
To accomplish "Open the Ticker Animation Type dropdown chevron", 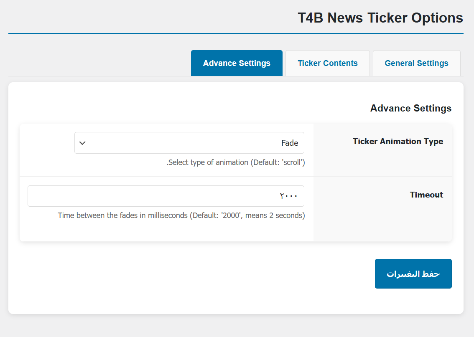I will [x=82, y=143].
